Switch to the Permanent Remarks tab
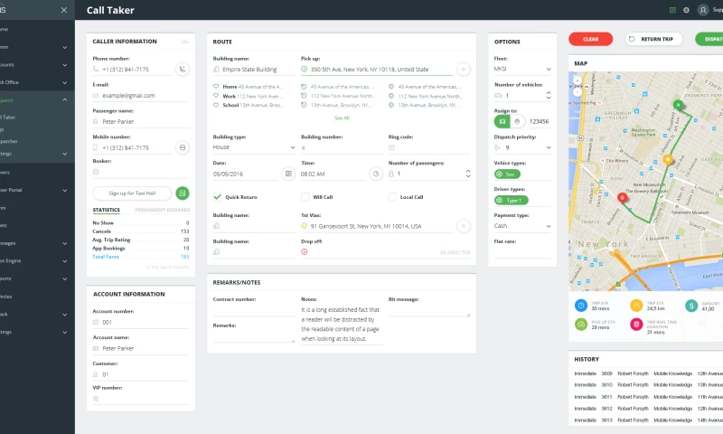This screenshot has height=434, width=723. pos(162,210)
